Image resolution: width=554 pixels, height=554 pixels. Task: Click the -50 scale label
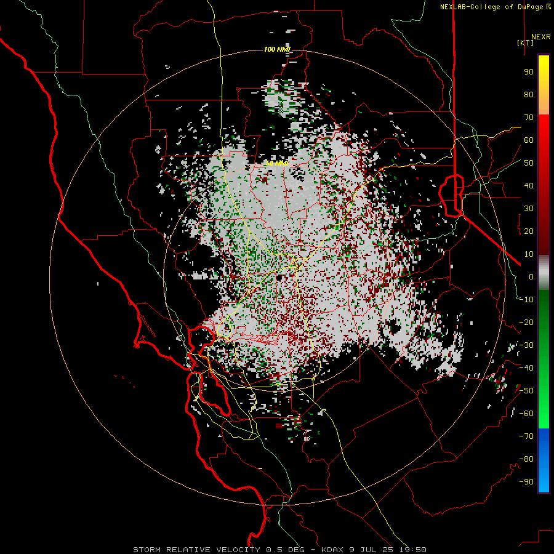(526, 391)
